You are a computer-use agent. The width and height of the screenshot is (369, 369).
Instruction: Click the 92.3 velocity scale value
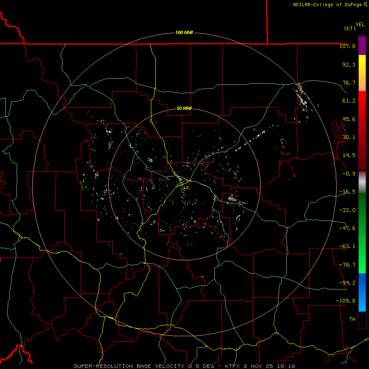(349, 64)
